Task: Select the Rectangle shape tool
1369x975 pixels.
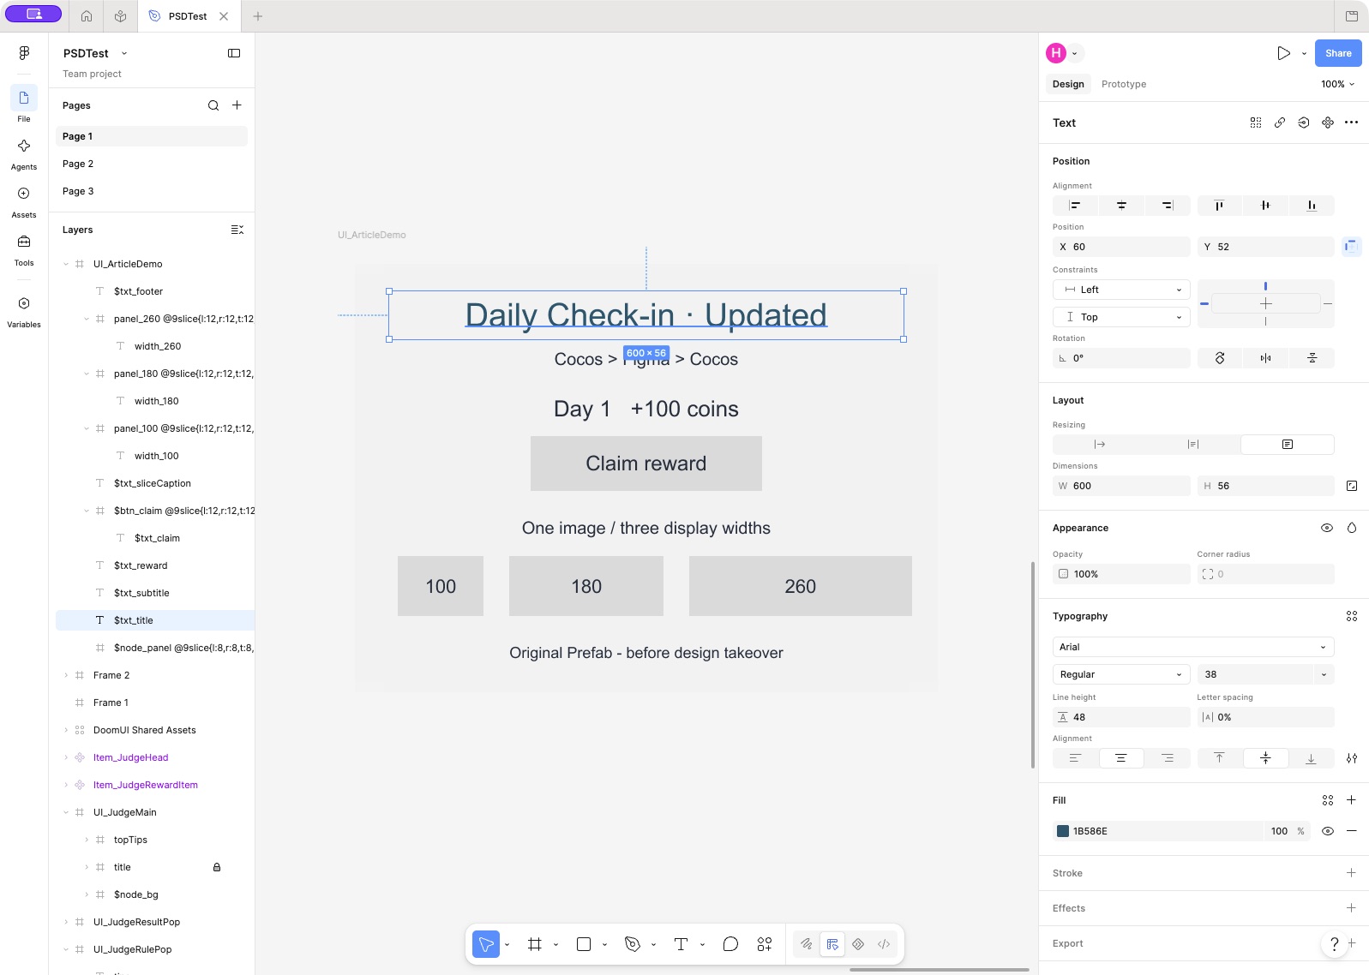Action: [x=584, y=944]
